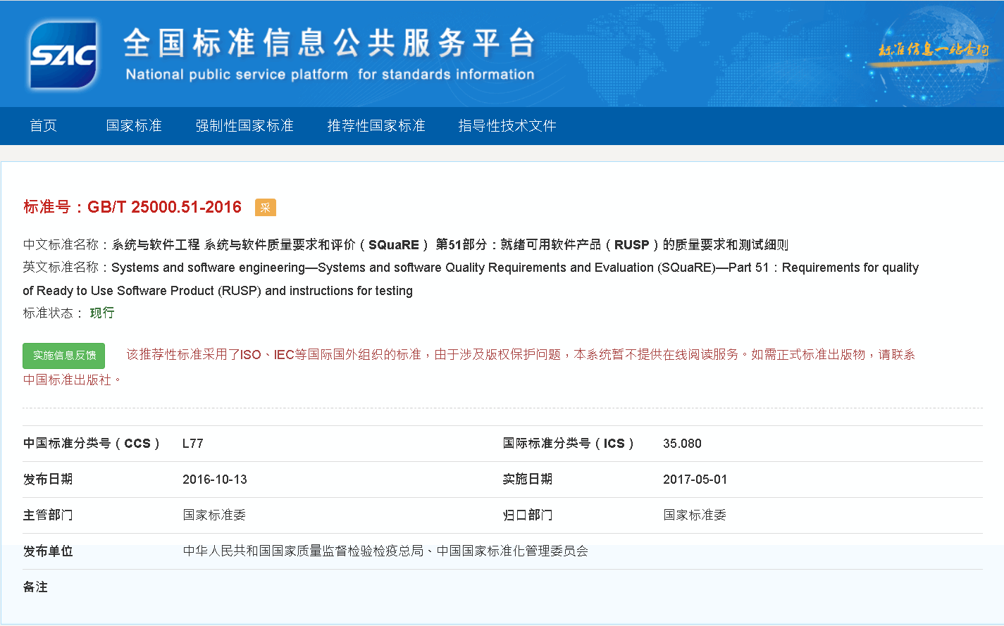Click the SAC logo icon
Screen dimensions: 1004x626
coord(62,55)
